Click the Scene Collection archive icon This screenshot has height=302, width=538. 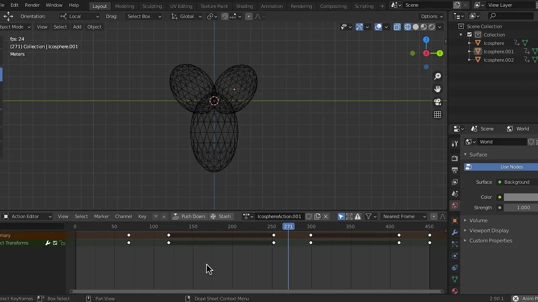tap(461, 26)
